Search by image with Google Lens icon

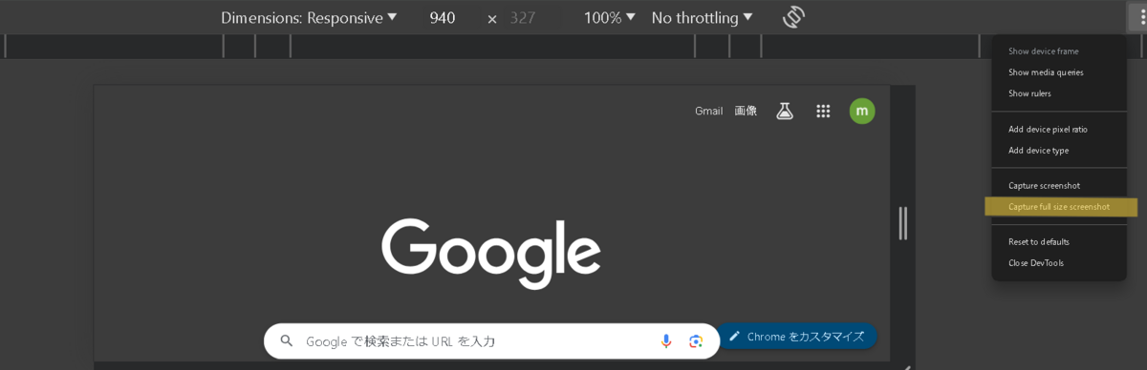pyautogui.click(x=696, y=340)
